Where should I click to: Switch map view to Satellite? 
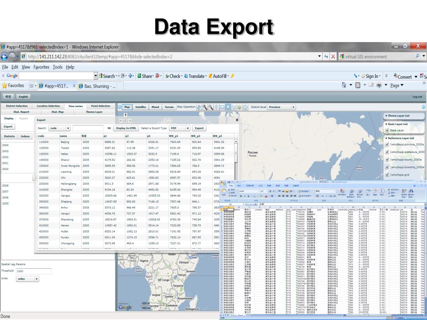[141, 107]
